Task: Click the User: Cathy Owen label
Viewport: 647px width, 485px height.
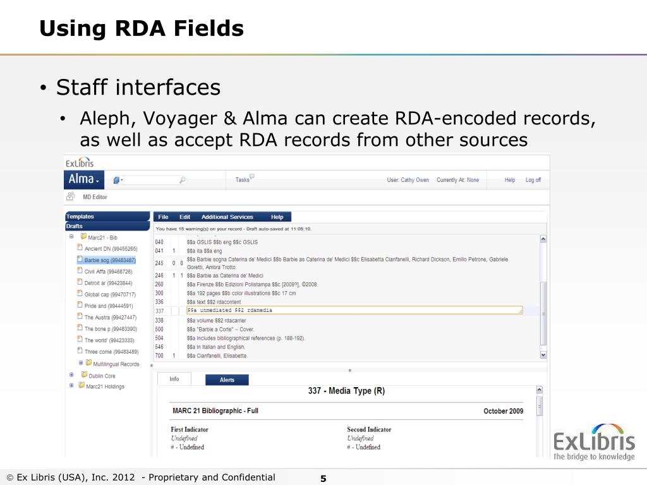Action: [408, 180]
